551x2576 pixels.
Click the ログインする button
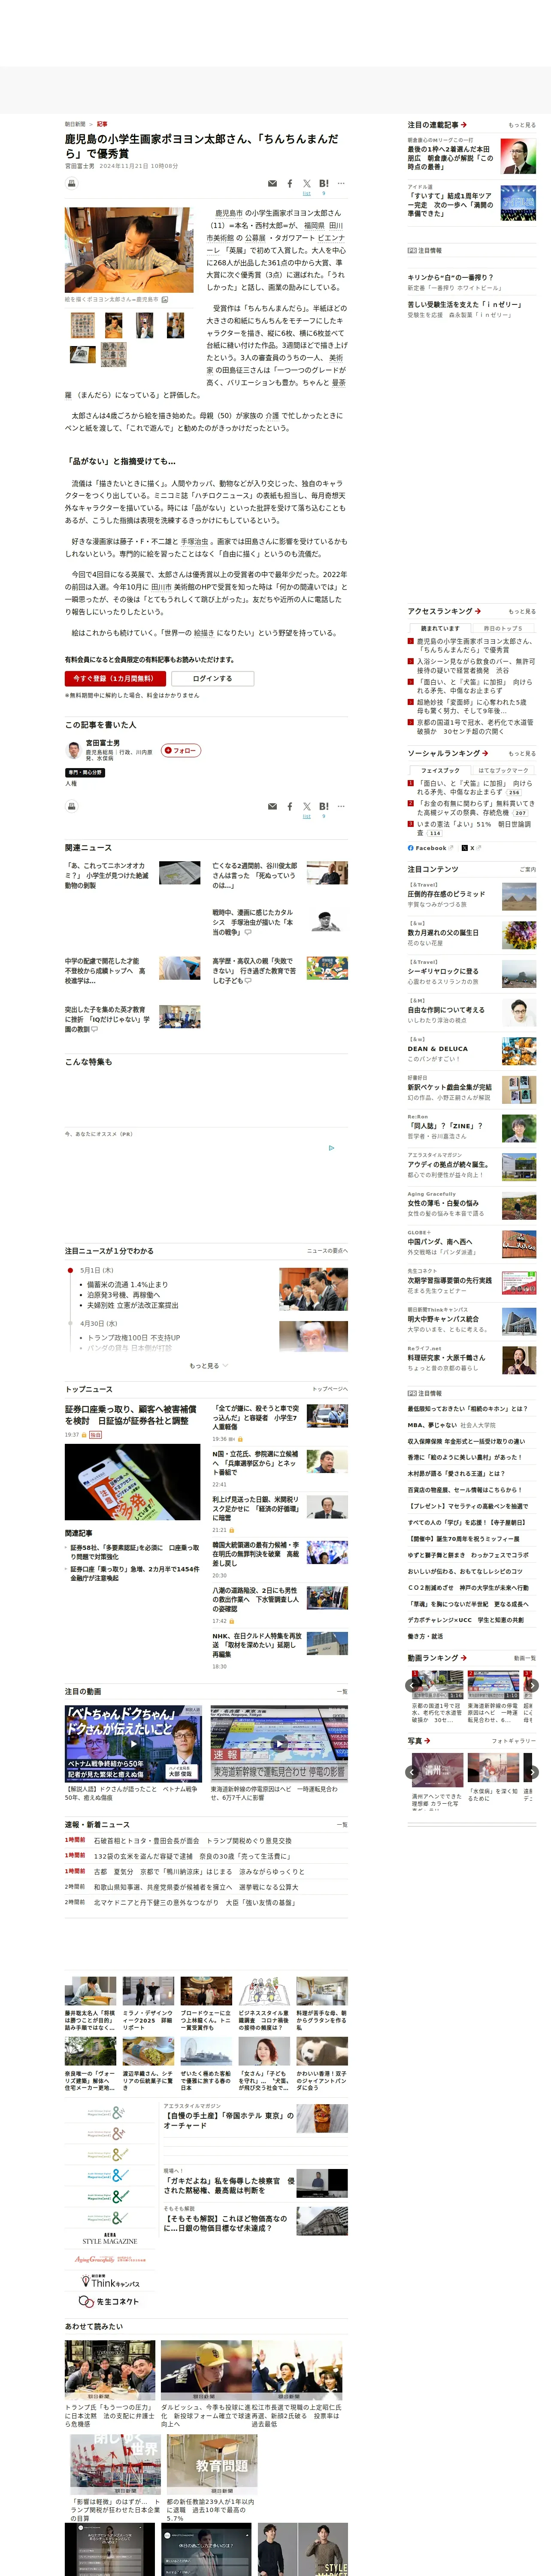[212, 679]
